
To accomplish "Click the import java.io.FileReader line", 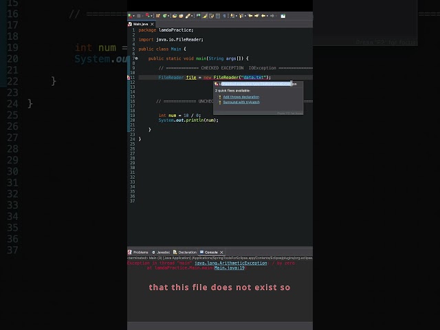I will [x=171, y=40].
